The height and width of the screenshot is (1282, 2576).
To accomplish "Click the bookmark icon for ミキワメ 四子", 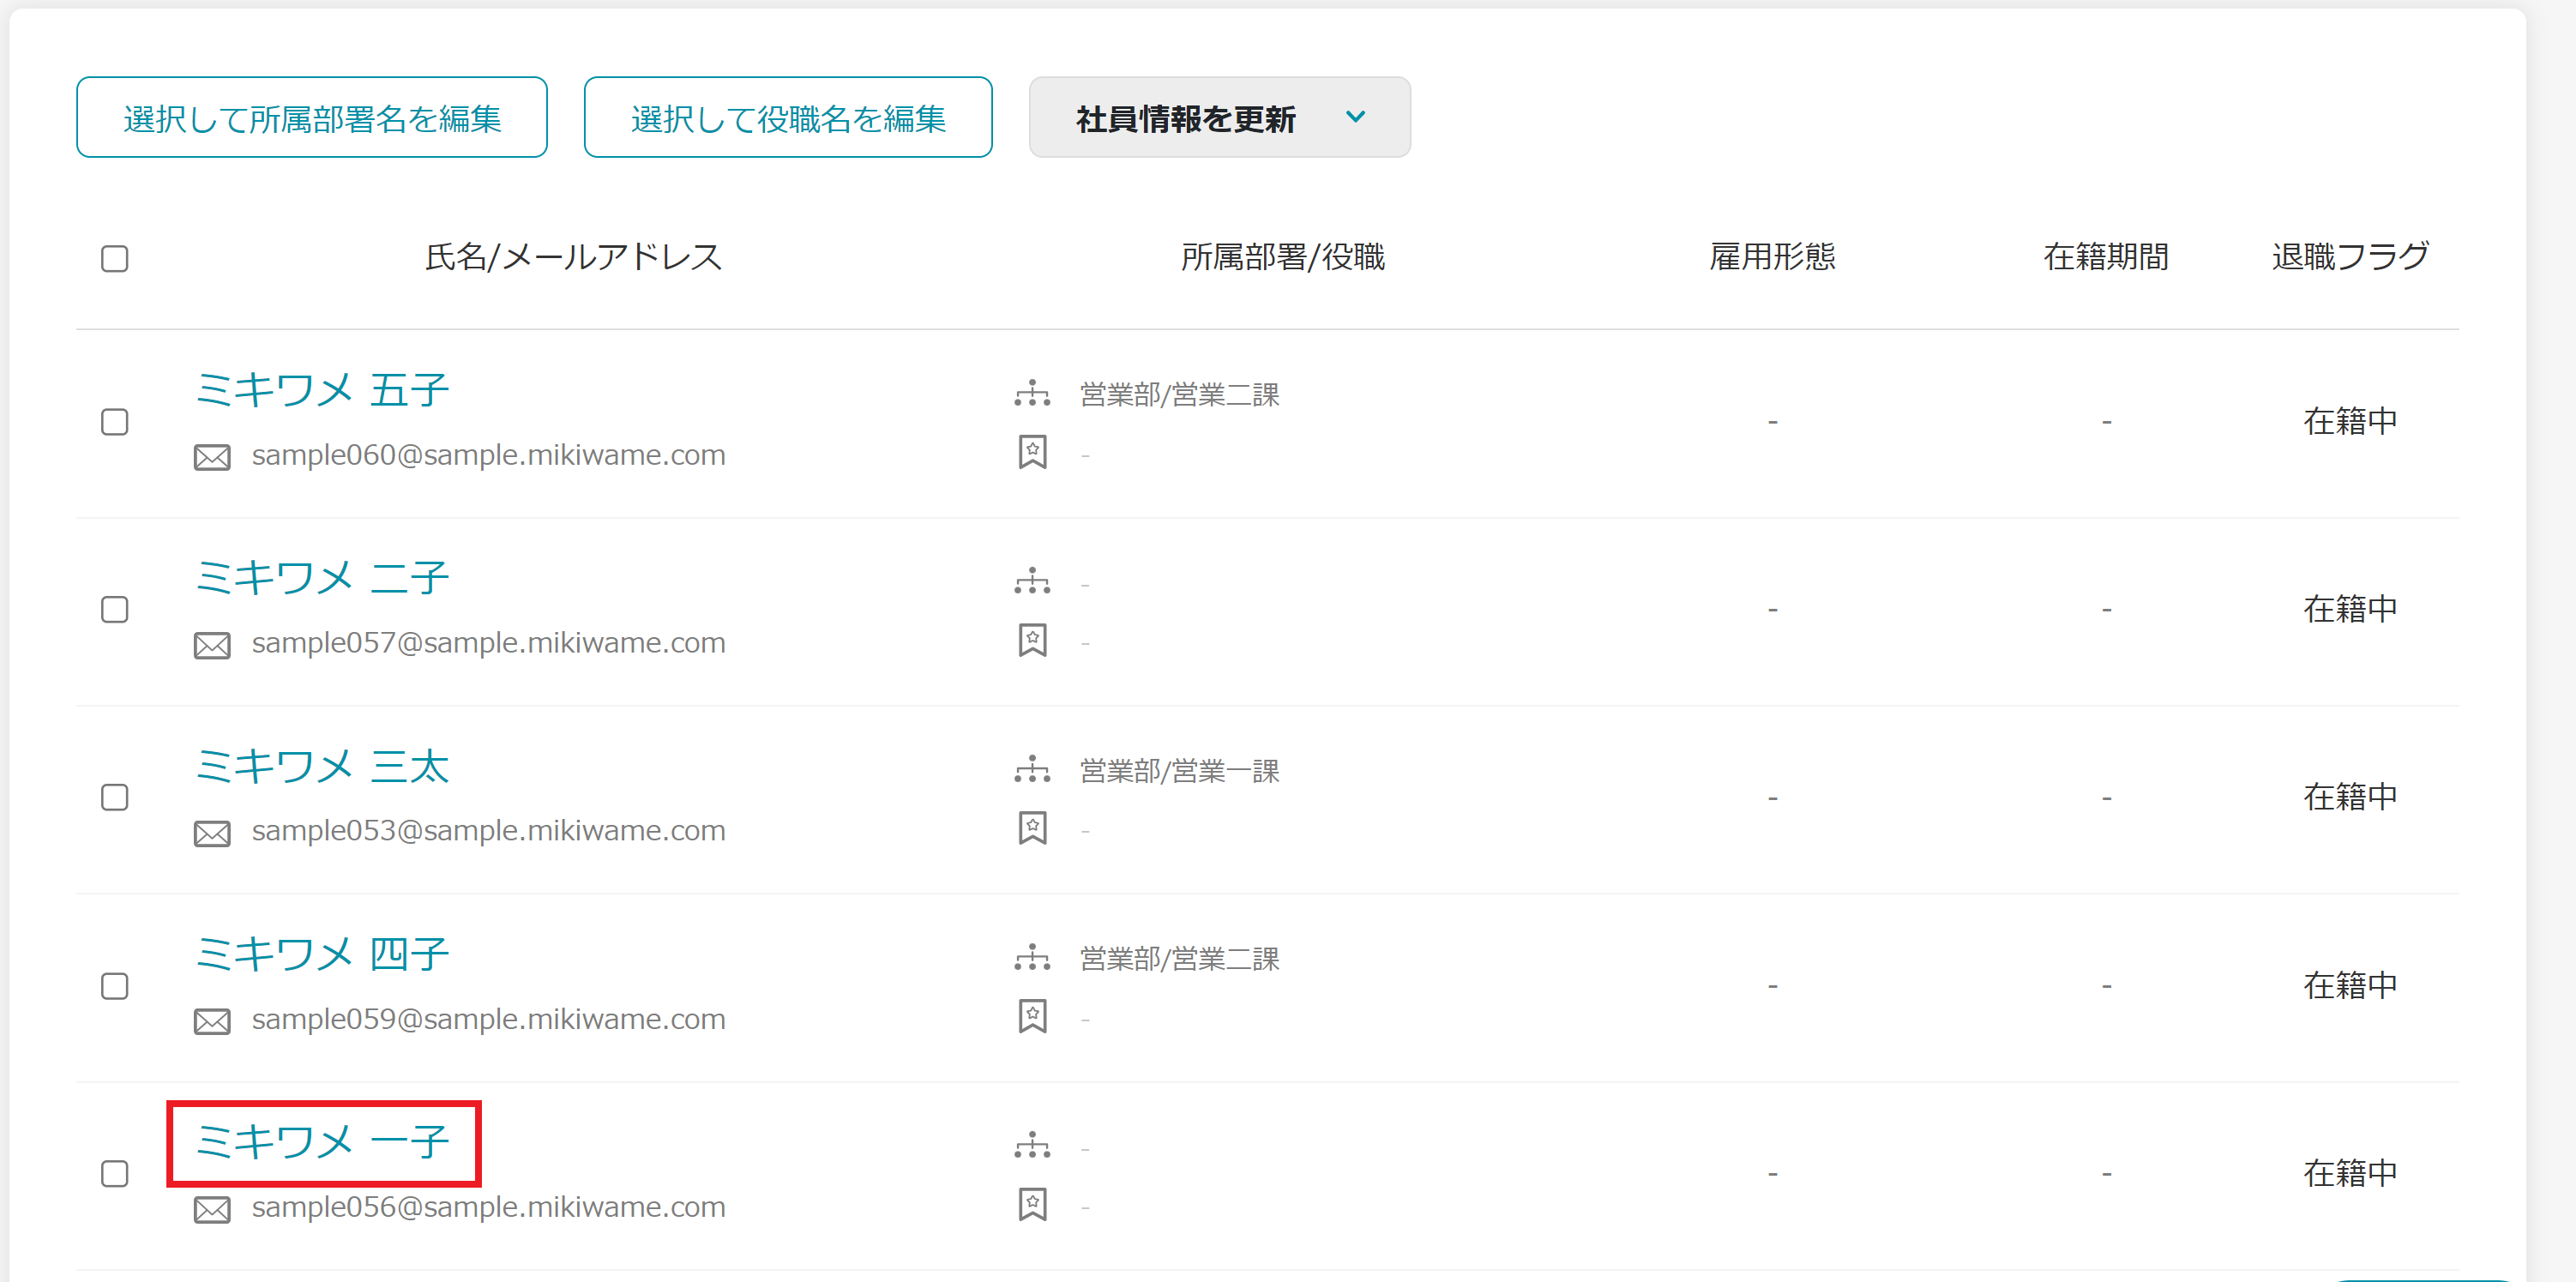I will 1031,1017.
